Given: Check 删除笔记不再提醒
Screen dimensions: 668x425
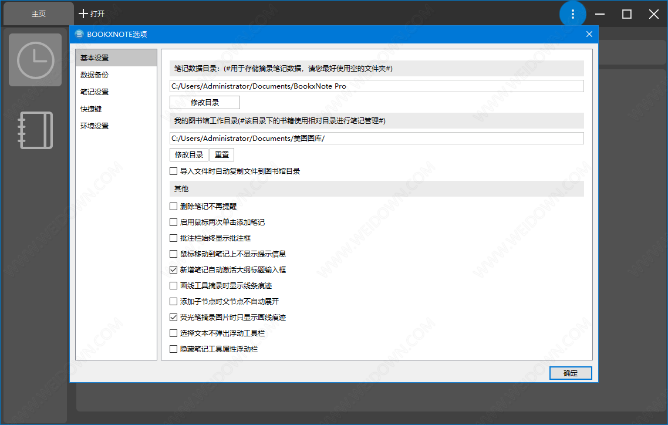Looking at the screenshot, I should click(173, 207).
